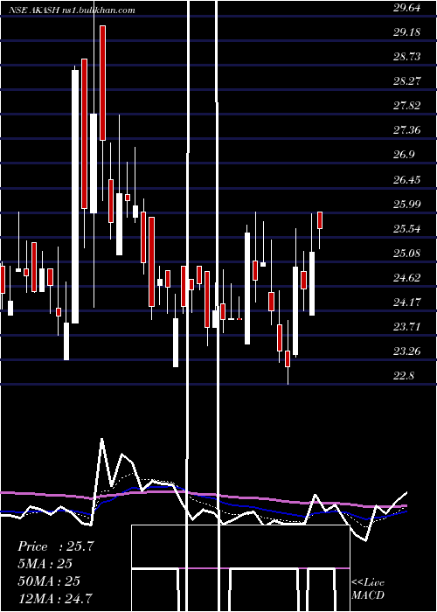Click the 29.64 price axis label
Screen dimensions: 437x612
(406, 7)
